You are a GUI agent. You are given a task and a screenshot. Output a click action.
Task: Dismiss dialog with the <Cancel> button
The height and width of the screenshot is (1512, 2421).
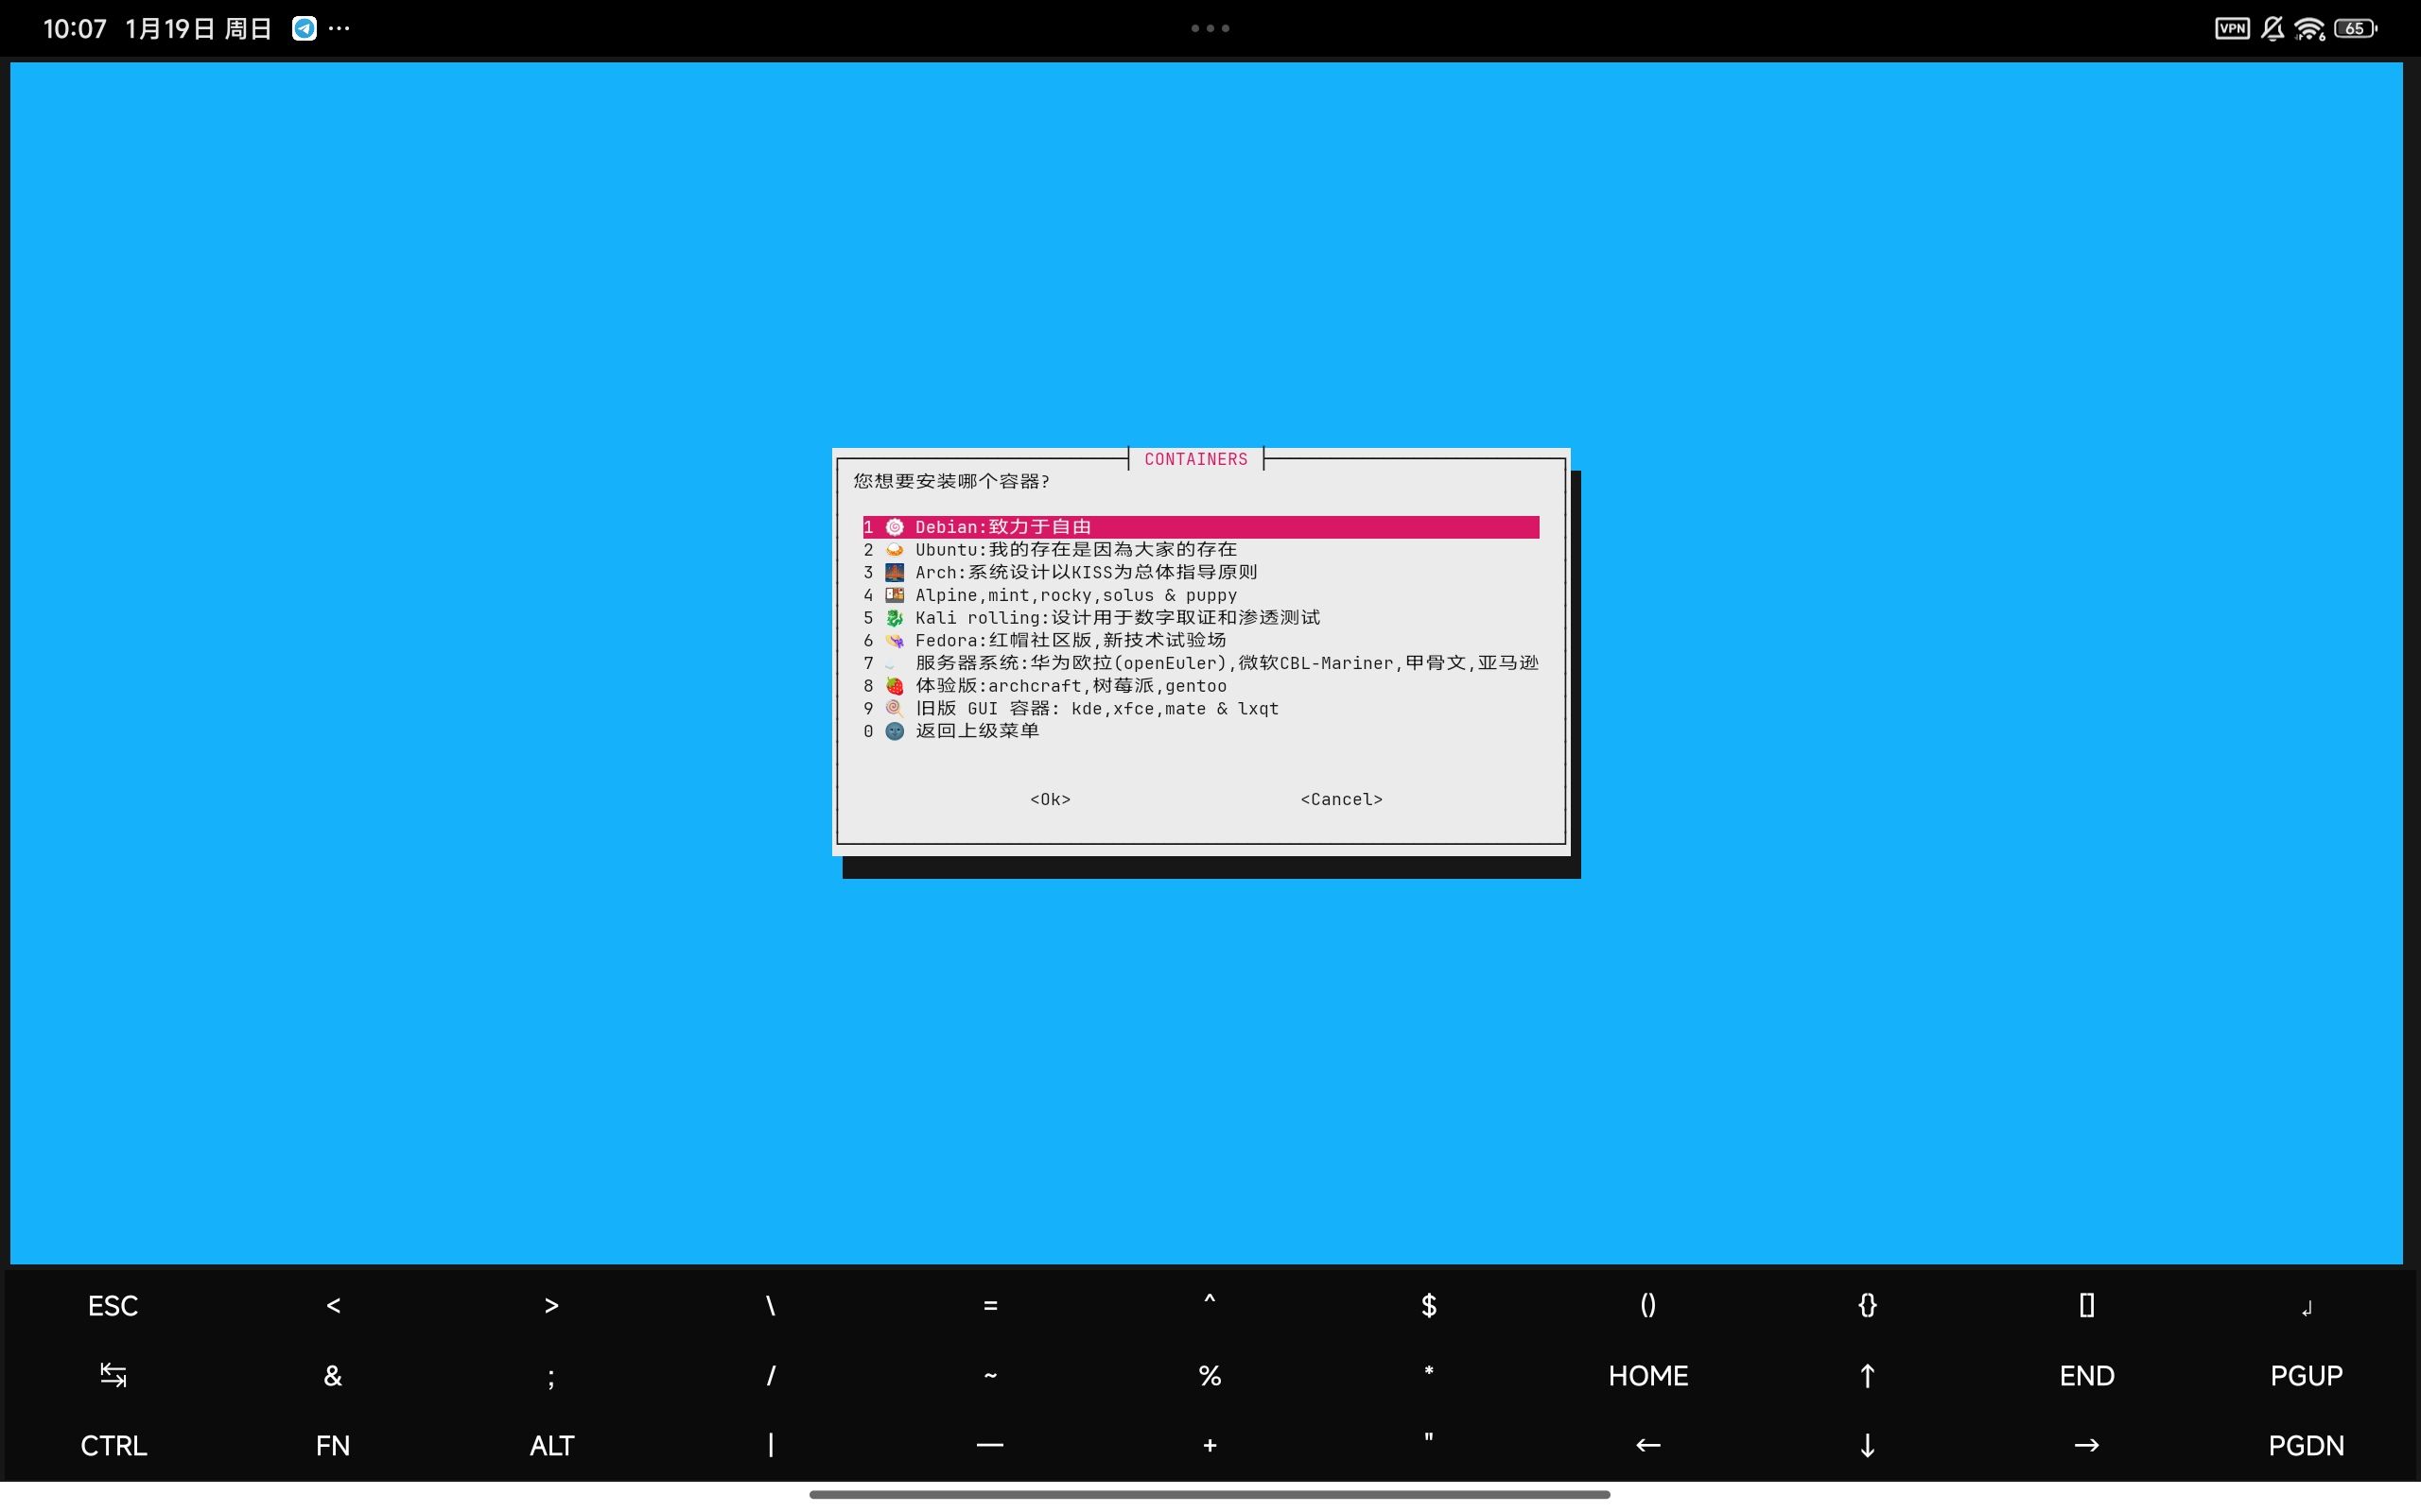pyautogui.click(x=1342, y=799)
